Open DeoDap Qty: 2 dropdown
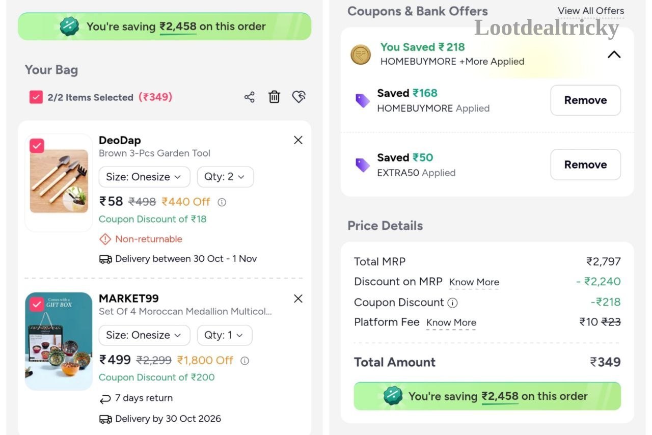Screen dimensions: 652x435 point(225,177)
